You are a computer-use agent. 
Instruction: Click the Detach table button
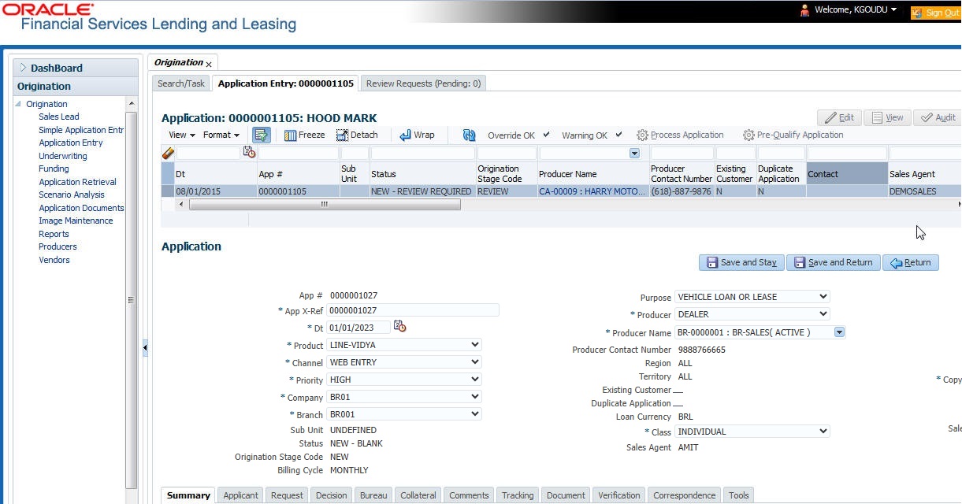click(x=357, y=135)
